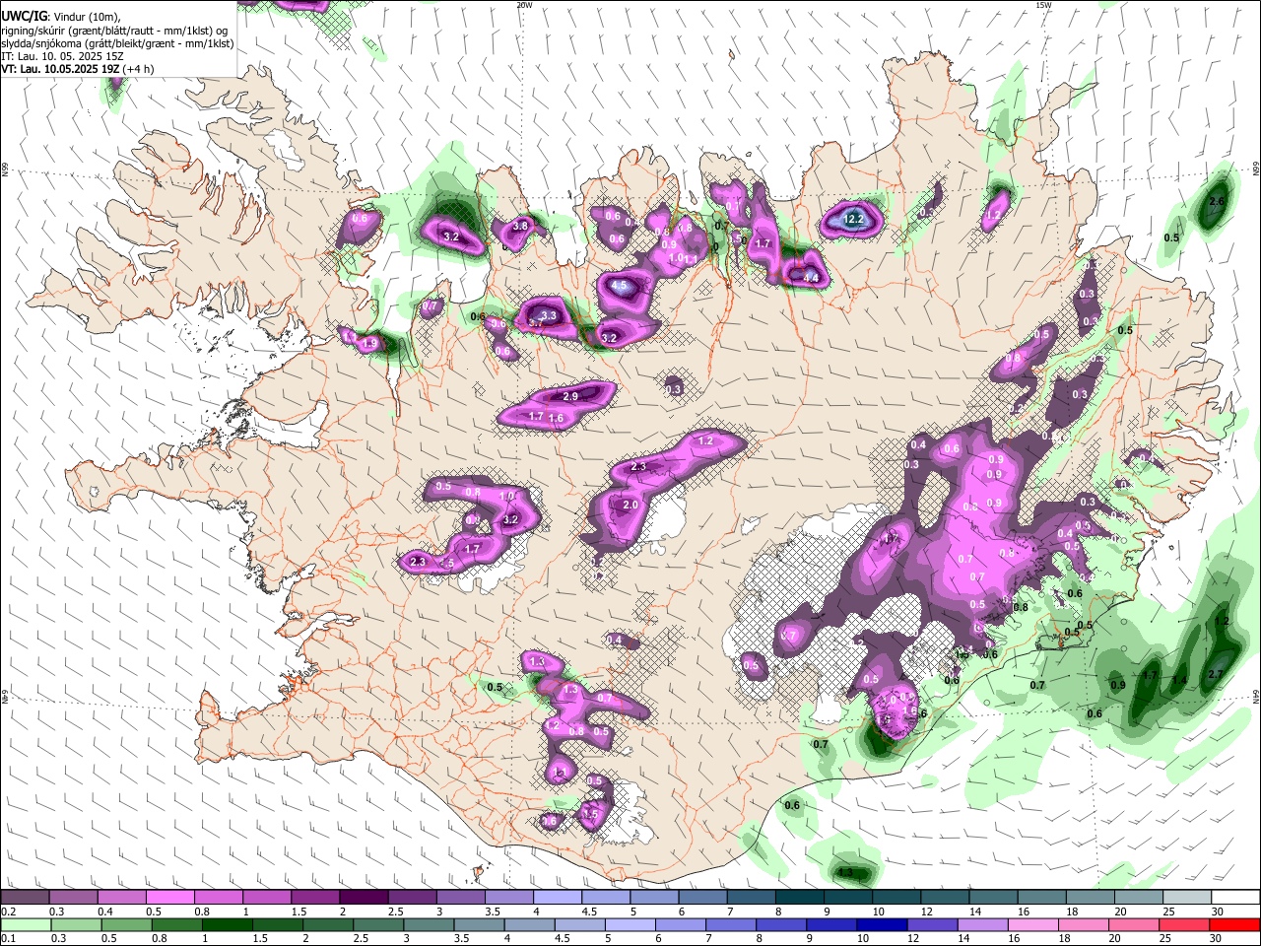The image size is (1261, 946).
Task: Click the darkest purple 2–2.5 snow legend swatch
Action: [363, 898]
